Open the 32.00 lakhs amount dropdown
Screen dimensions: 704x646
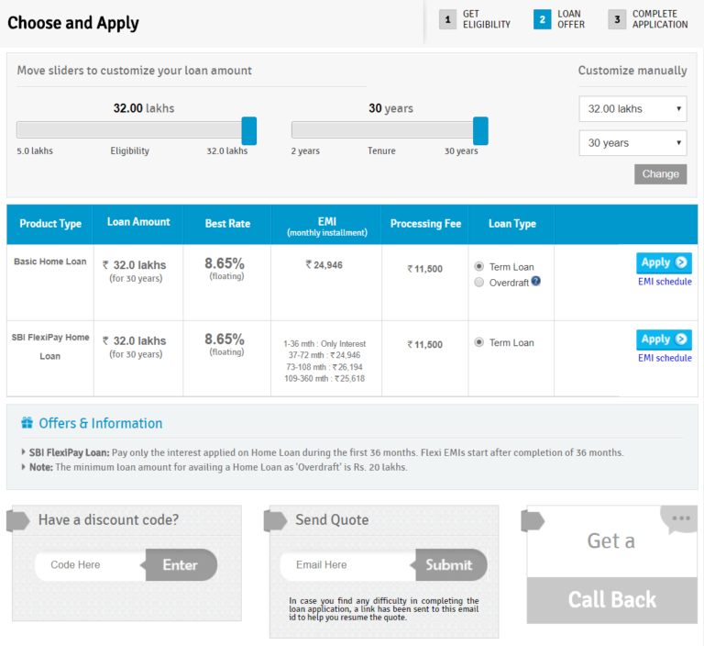click(632, 109)
